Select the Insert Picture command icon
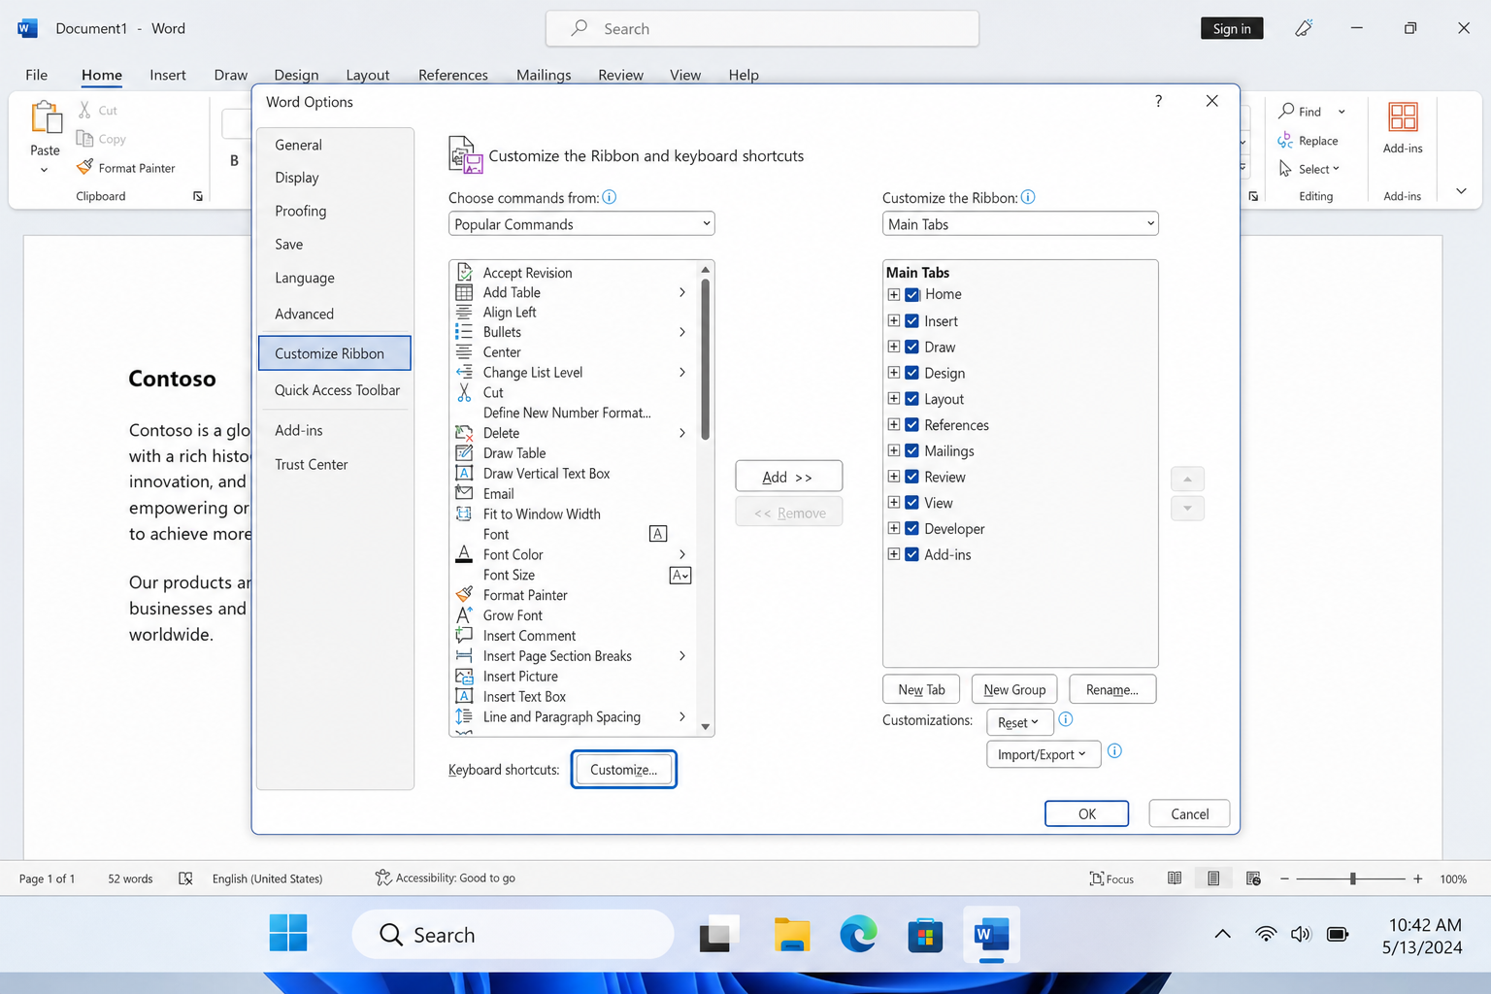1491x994 pixels. pos(464,677)
